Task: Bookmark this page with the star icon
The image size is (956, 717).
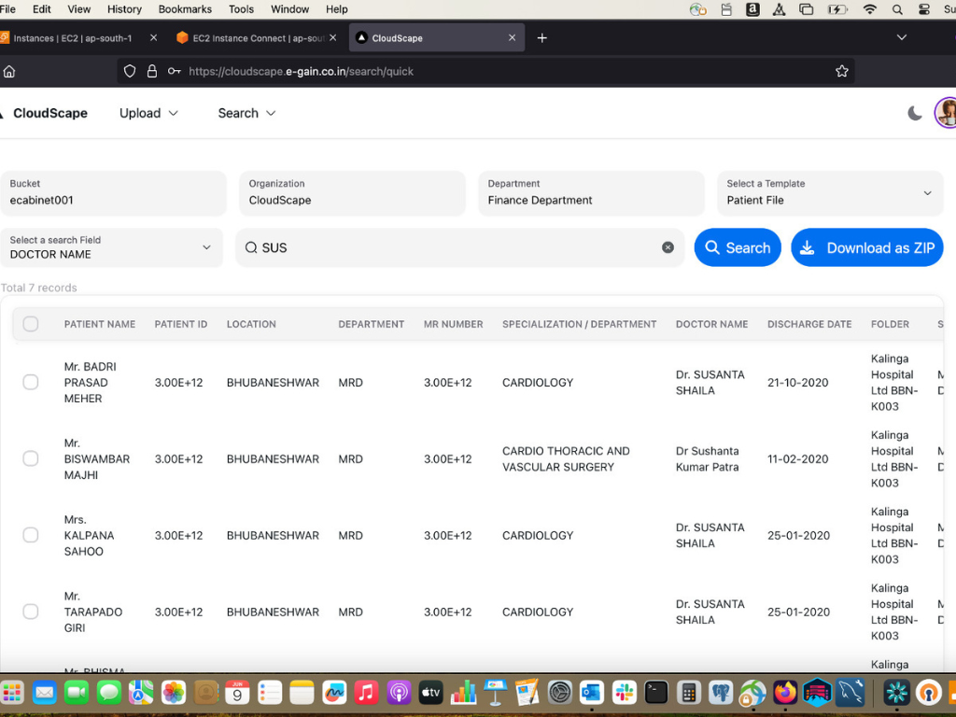Action: point(842,71)
